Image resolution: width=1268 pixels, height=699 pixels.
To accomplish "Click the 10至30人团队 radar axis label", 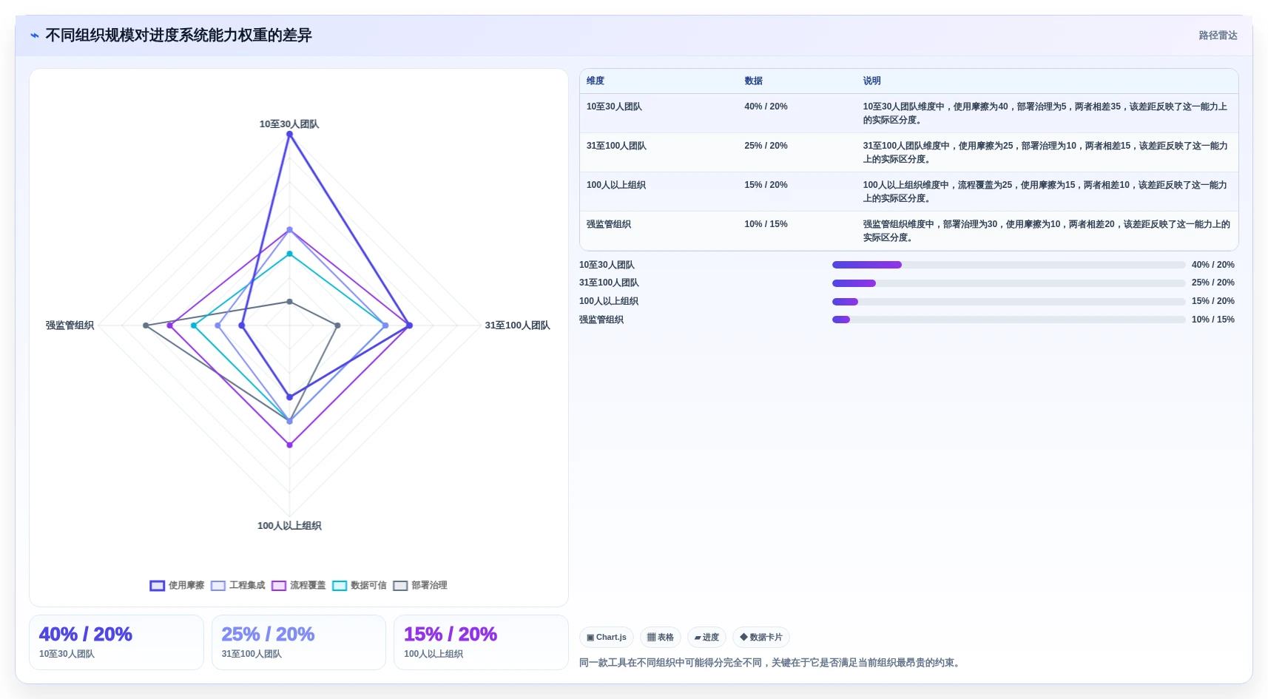I will tap(289, 124).
